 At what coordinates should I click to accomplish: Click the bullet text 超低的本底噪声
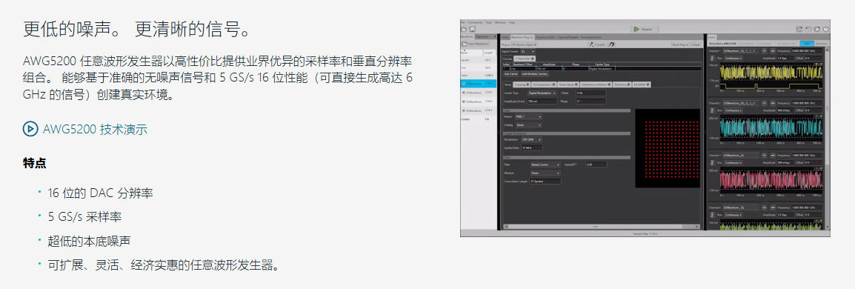[x=89, y=241]
